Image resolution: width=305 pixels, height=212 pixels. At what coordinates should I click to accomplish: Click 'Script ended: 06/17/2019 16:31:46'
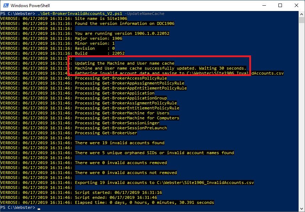[116, 197]
